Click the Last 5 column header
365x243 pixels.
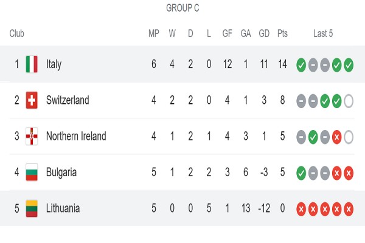tap(323, 33)
